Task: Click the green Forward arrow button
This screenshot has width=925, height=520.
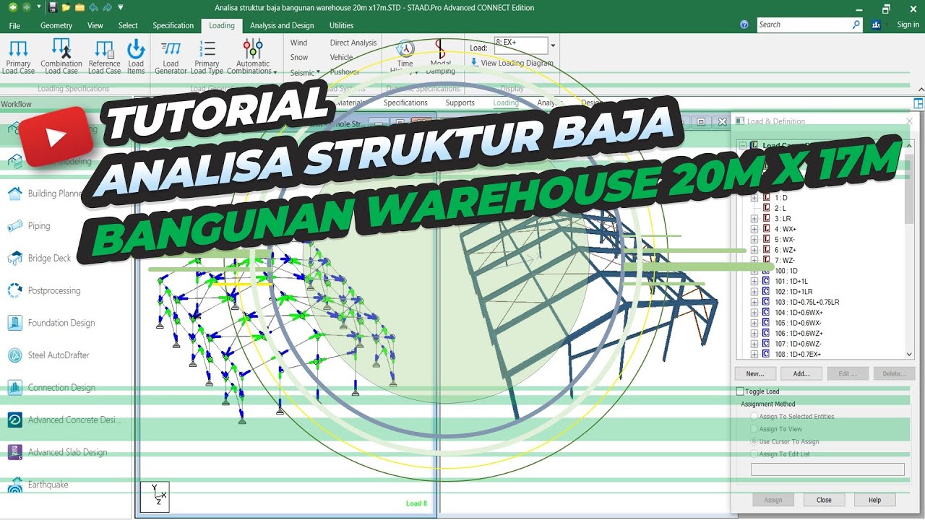Action: [27, 7]
